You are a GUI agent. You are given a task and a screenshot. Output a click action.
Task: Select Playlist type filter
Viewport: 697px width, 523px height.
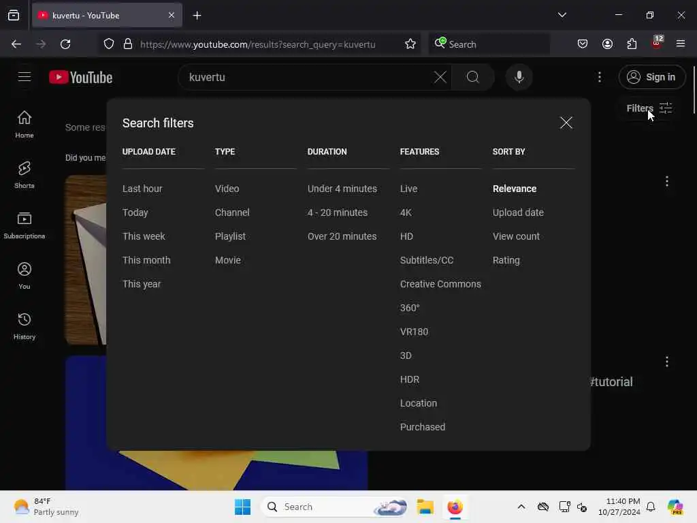[230, 236]
